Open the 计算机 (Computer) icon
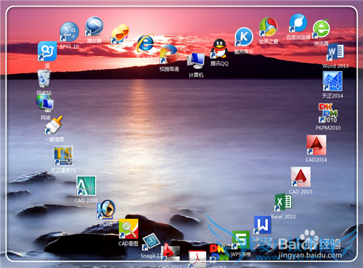 click(196, 60)
